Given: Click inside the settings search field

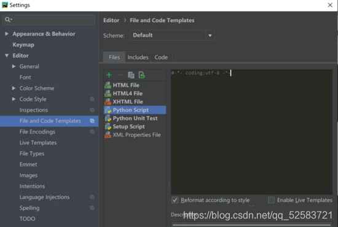Looking at the screenshot, I should point(49,20).
